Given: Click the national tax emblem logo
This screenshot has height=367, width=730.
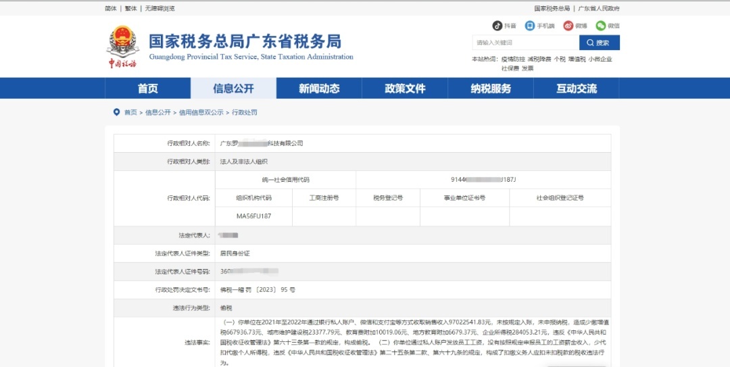Looking at the screenshot, I should 122,47.
